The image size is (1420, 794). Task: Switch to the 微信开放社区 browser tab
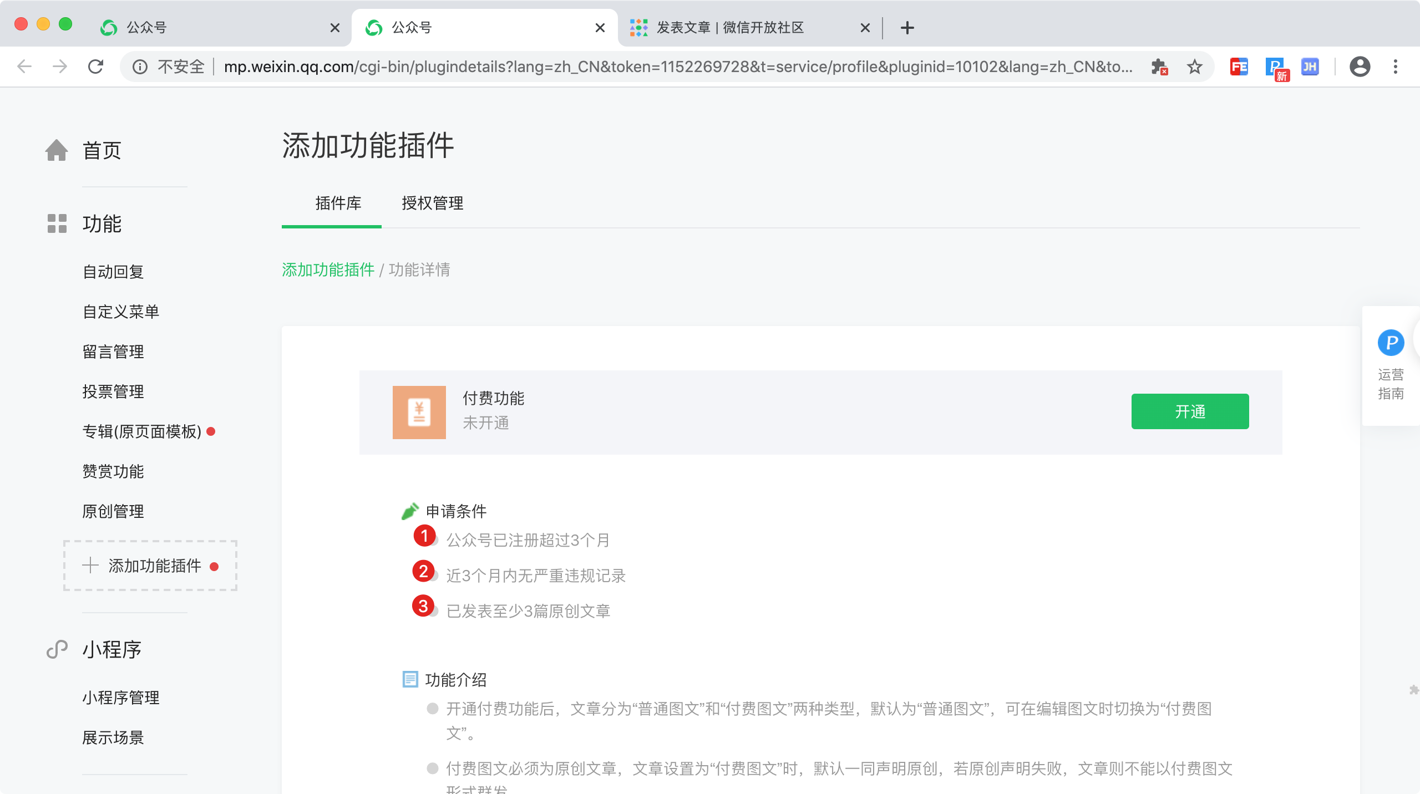(730, 28)
